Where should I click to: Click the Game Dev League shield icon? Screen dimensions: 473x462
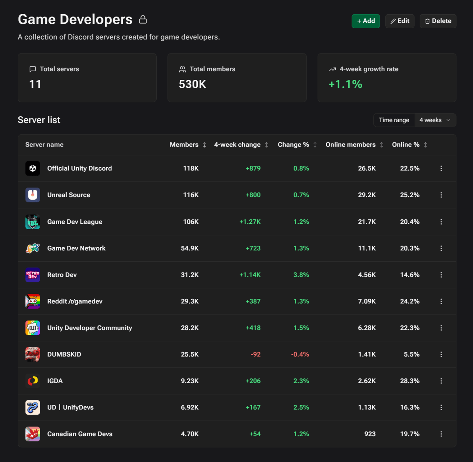pos(33,222)
